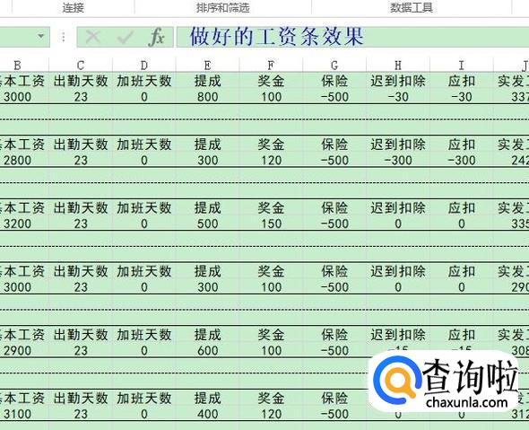Select column E header

[x=207, y=66]
